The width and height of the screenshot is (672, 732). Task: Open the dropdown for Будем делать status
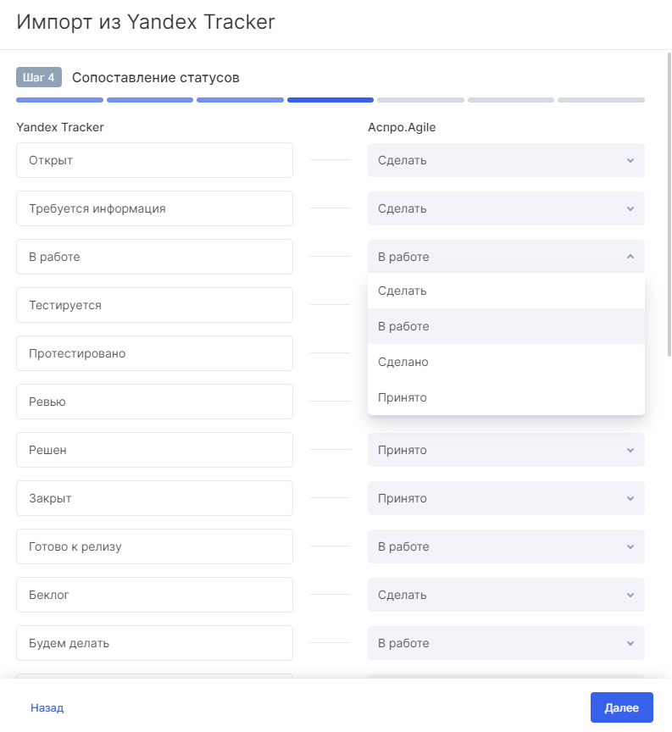(x=506, y=643)
